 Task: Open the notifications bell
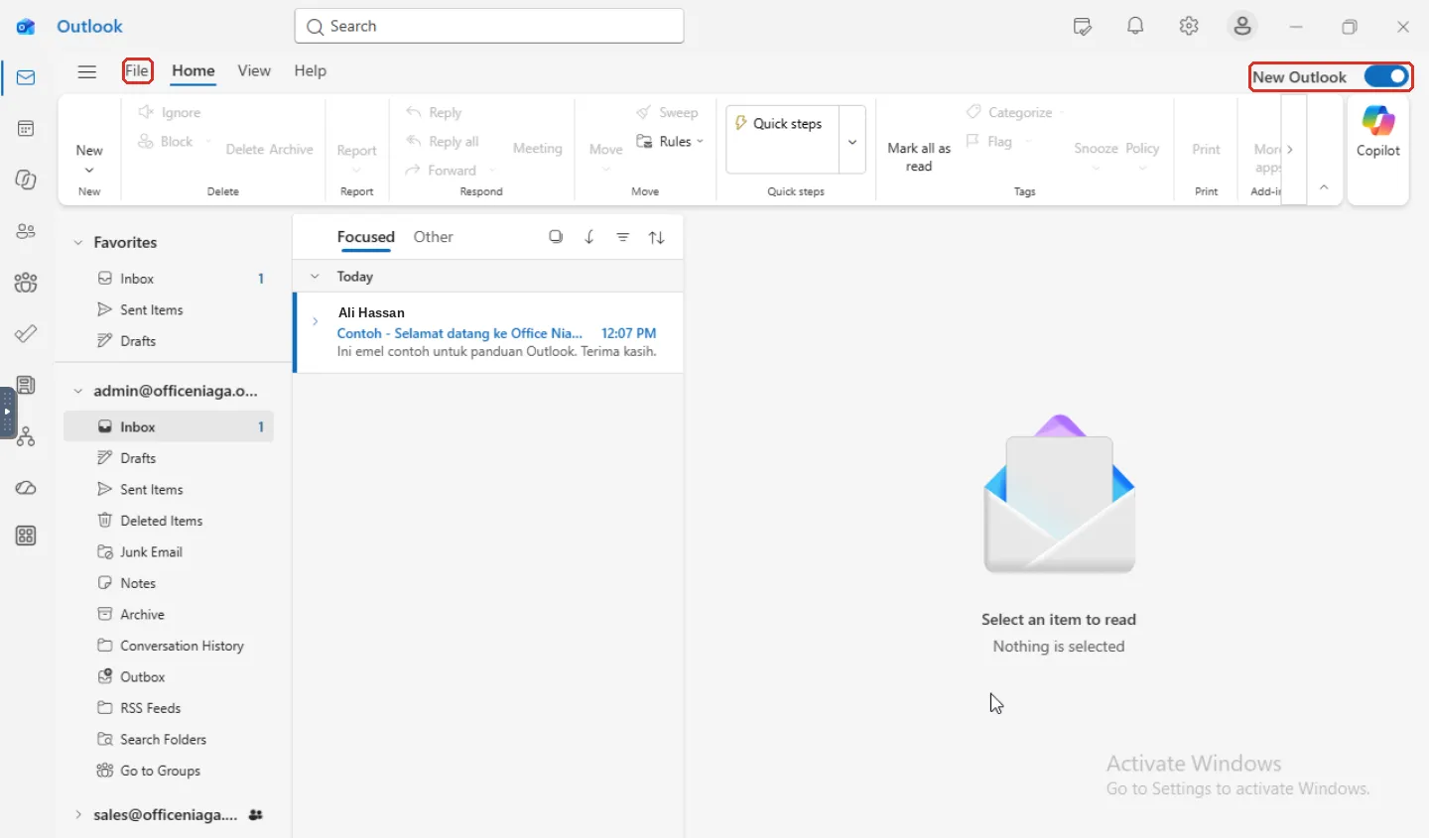pos(1136,27)
